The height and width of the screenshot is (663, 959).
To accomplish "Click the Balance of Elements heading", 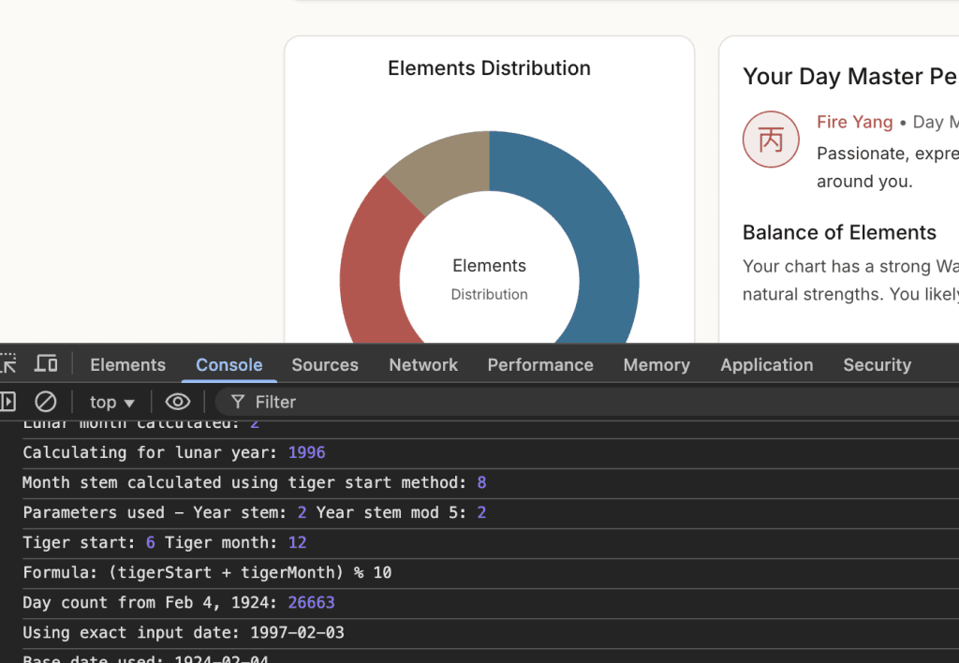I will tap(839, 232).
